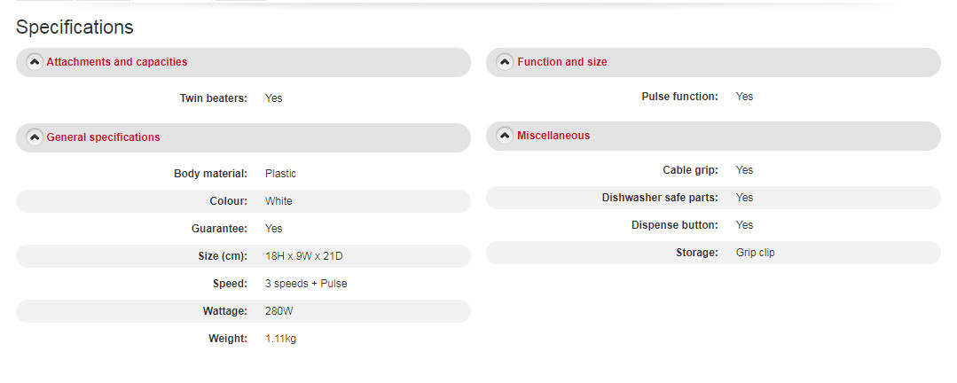Click the "Specifications" page heading

pos(75,27)
